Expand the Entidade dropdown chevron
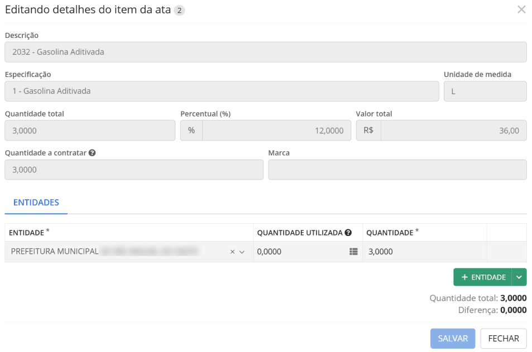Image resolution: width=532 pixels, height=352 pixels. click(242, 252)
